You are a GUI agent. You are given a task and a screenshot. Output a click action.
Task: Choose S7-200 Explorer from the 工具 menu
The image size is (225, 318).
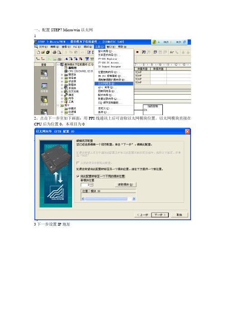[x=114, y=59]
